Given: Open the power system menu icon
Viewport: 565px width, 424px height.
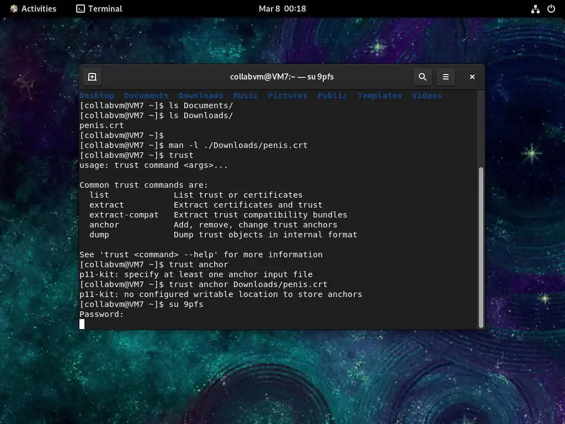Looking at the screenshot, I should coord(551,9).
